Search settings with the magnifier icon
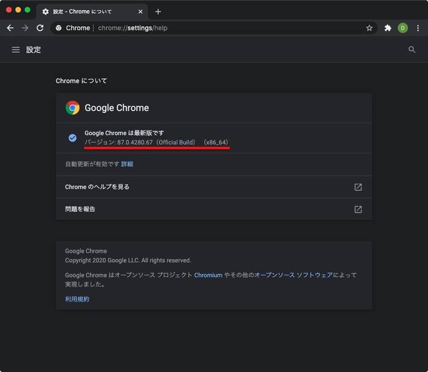The height and width of the screenshot is (372, 428). click(x=411, y=49)
